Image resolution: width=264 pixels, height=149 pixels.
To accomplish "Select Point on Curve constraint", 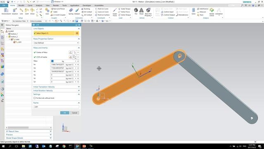I will [x=102, y=9].
